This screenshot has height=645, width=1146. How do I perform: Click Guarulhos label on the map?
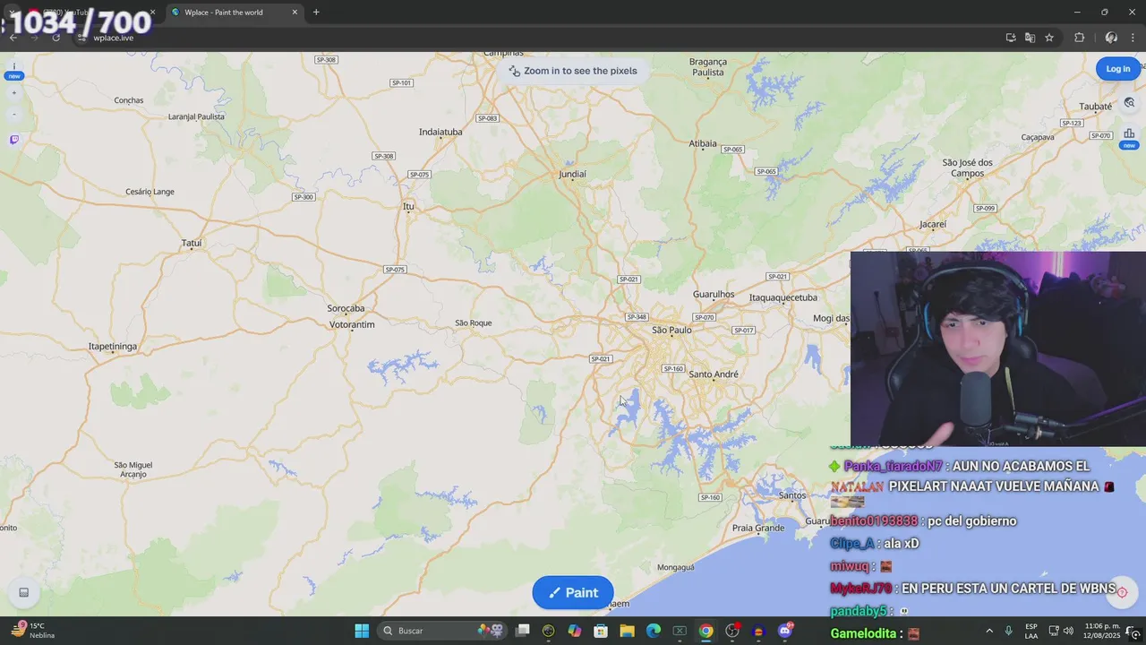pyautogui.click(x=714, y=295)
